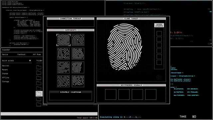This screenshot has width=213, height=120.
Task: Click the first Access Attempts box
Action: click(x=159, y=33)
